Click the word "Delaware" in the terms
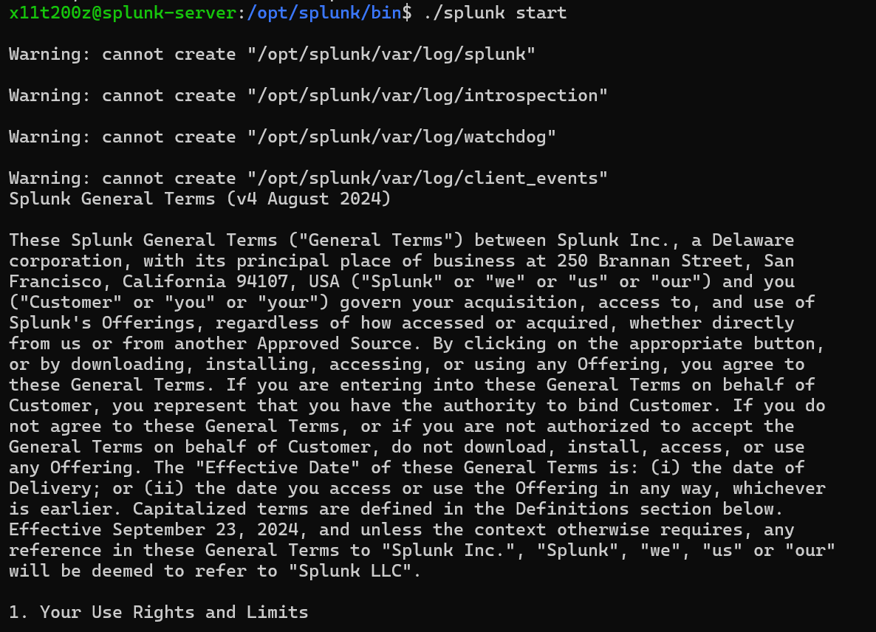This screenshot has height=632, width=876. [x=753, y=240]
